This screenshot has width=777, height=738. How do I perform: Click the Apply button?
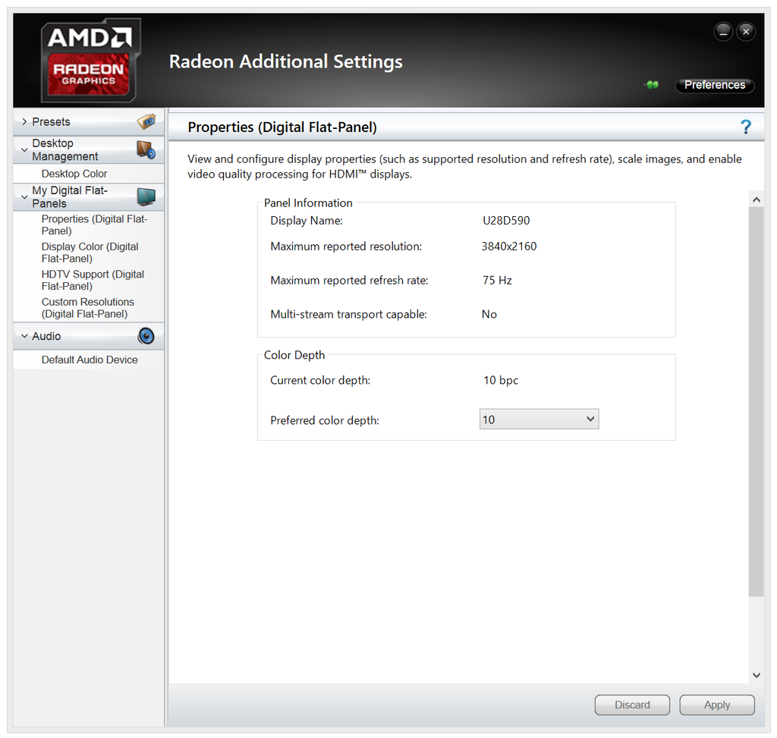[716, 705]
